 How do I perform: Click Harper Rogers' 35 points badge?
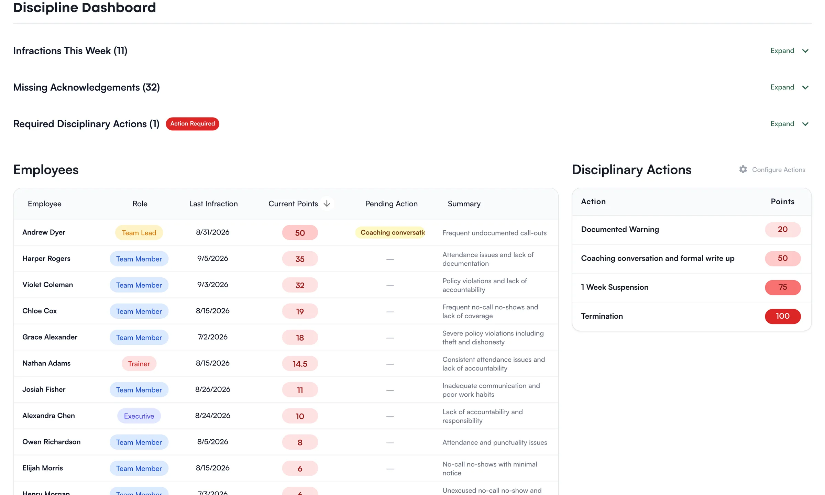point(300,259)
